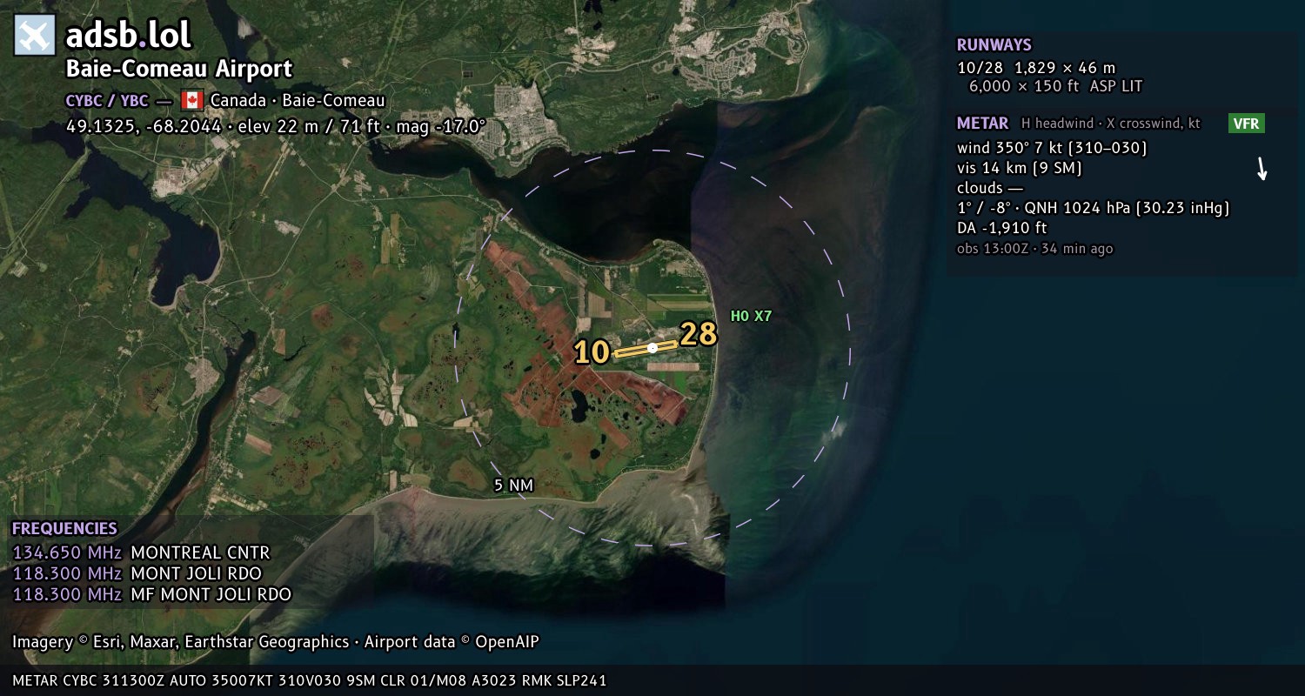This screenshot has width=1305, height=696.
Task: Select the QNH 1024 hPa temperature line
Action: (1094, 208)
